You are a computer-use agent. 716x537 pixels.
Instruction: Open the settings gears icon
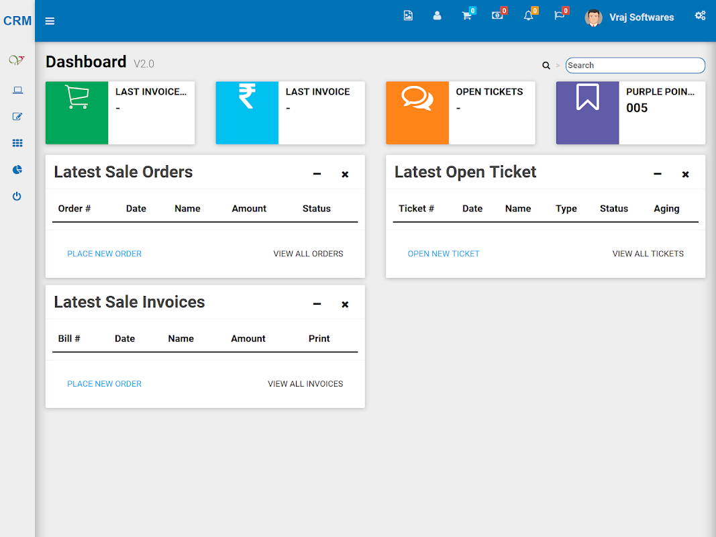pyautogui.click(x=700, y=16)
